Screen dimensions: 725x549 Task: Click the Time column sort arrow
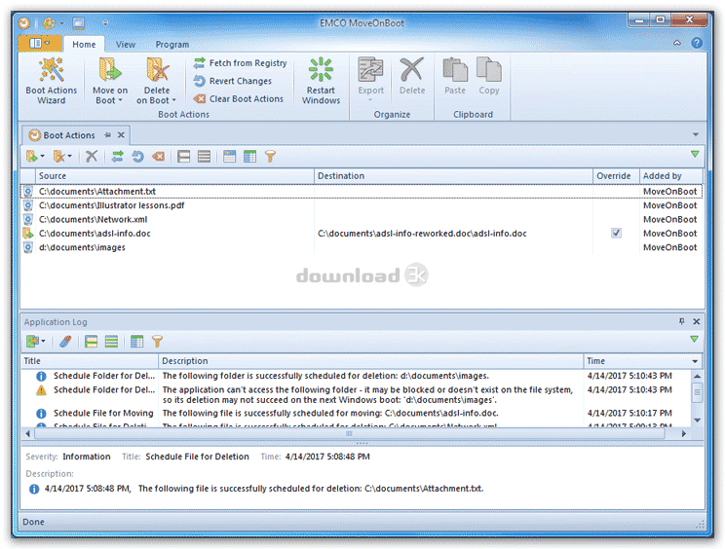[x=695, y=361]
